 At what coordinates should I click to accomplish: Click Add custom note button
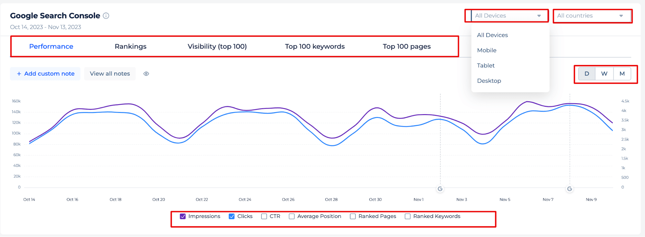tap(45, 74)
